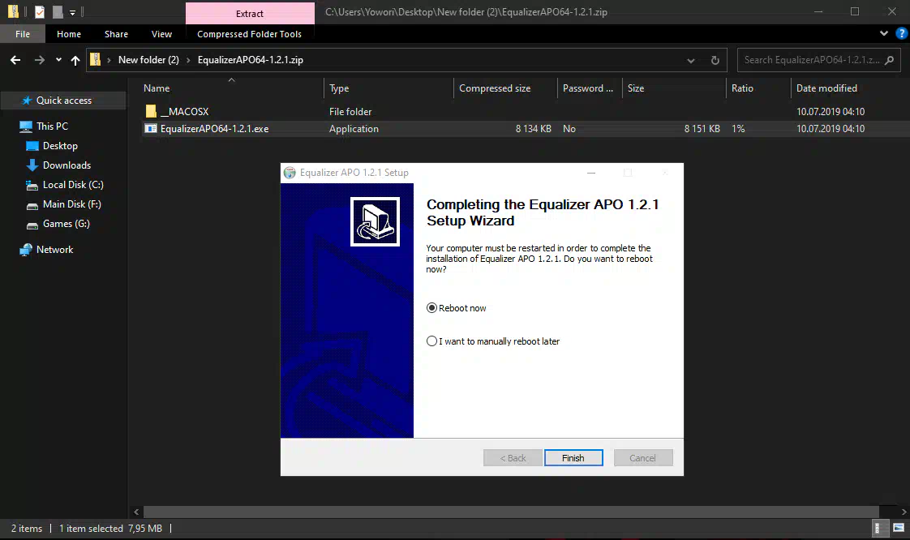Click the horizontal scrollbar in file list

point(511,512)
